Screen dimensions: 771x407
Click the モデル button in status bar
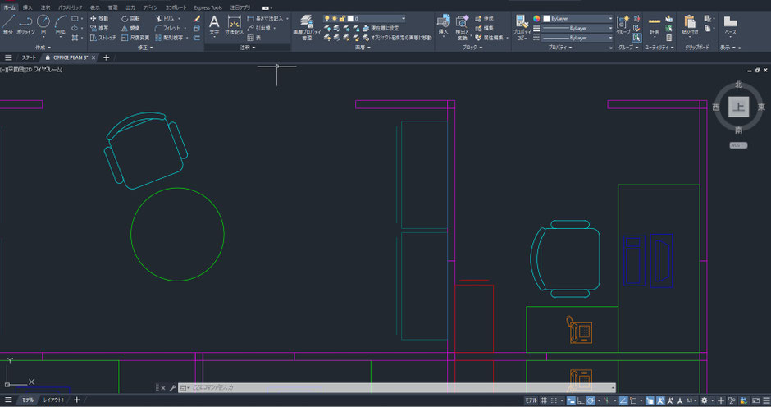[531, 400]
